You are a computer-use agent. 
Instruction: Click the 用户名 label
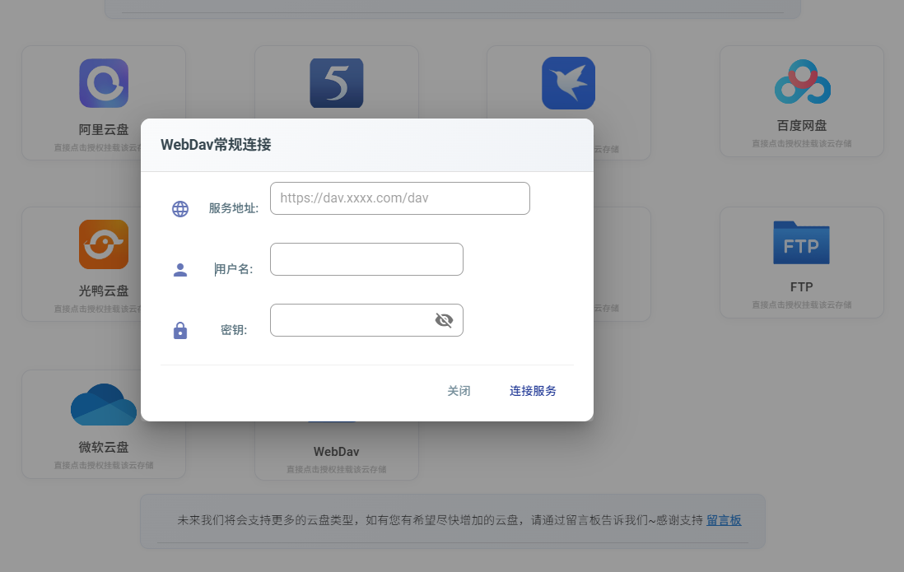(x=234, y=269)
